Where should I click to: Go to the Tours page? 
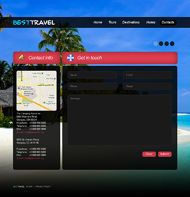point(112,23)
